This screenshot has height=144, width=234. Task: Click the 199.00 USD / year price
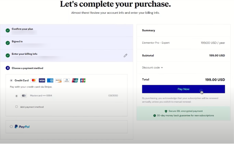click(x=213, y=43)
